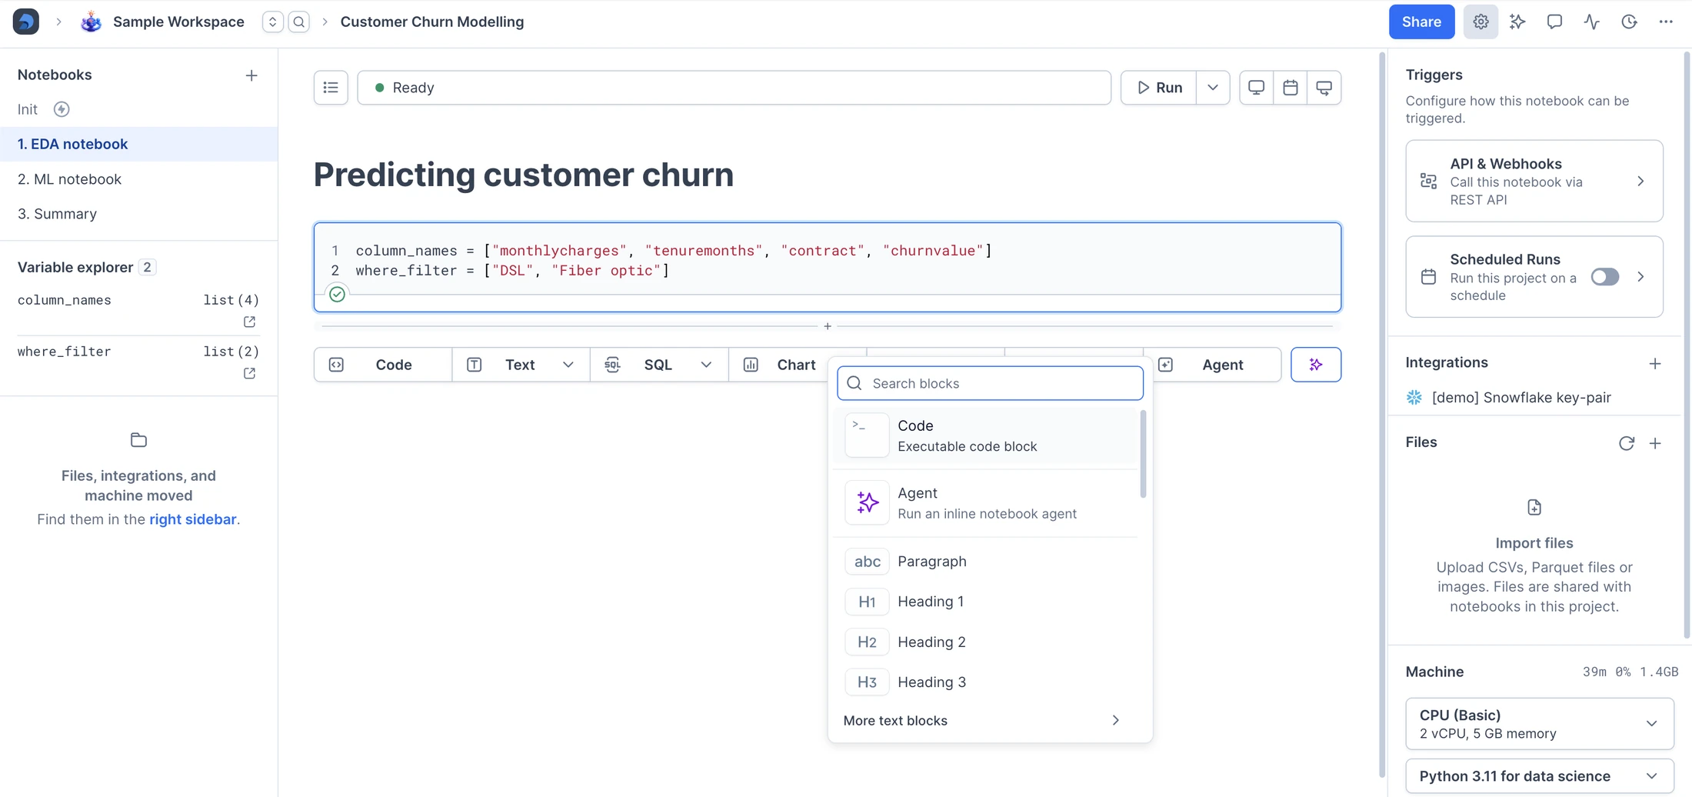Click the block menu scrollbar
This screenshot has width=1692, height=797.
pos(1143,454)
